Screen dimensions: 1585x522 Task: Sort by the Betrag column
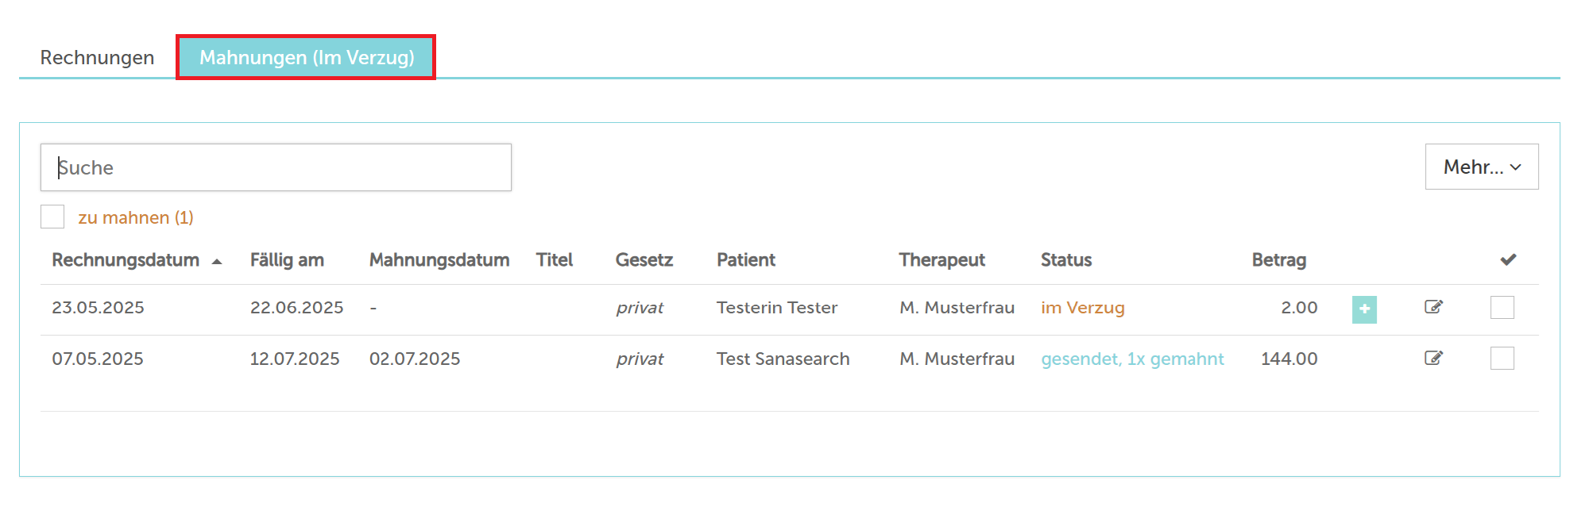[1278, 260]
